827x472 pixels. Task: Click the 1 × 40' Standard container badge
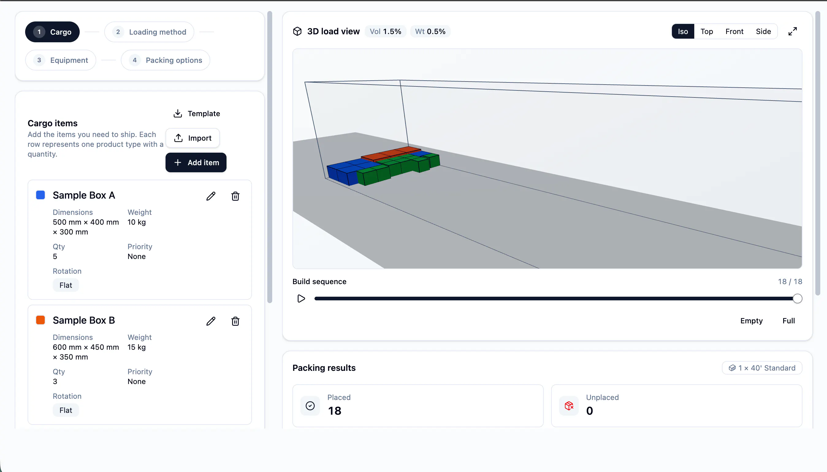762,368
